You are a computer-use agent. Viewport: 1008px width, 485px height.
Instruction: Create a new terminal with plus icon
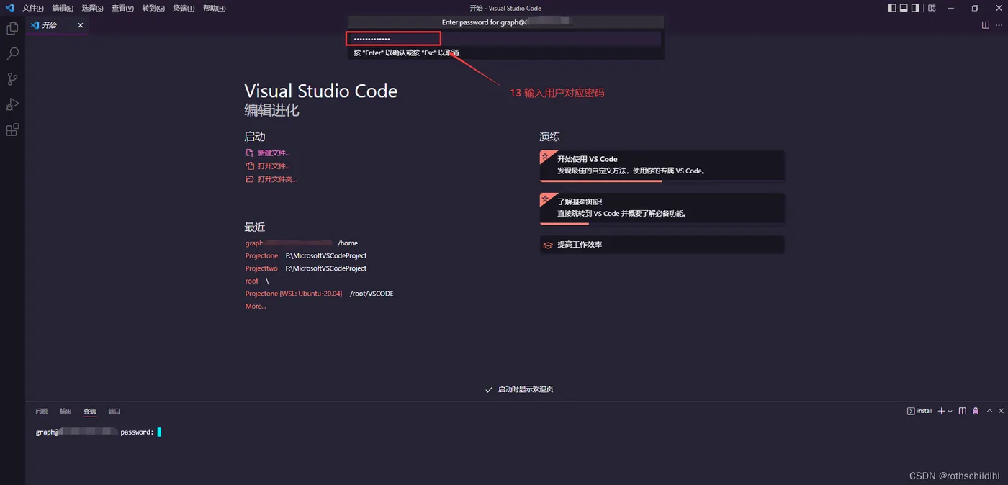(x=941, y=411)
